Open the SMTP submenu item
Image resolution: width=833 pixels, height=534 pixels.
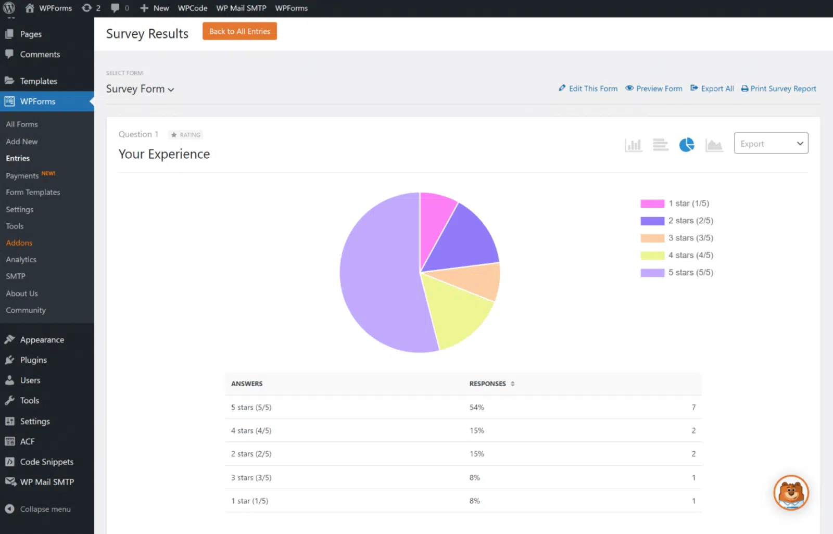click(16, 276)
